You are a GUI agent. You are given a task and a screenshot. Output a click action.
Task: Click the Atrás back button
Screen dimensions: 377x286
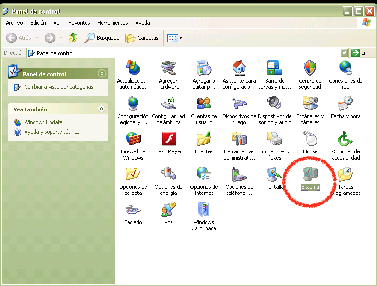pos(18,38)
